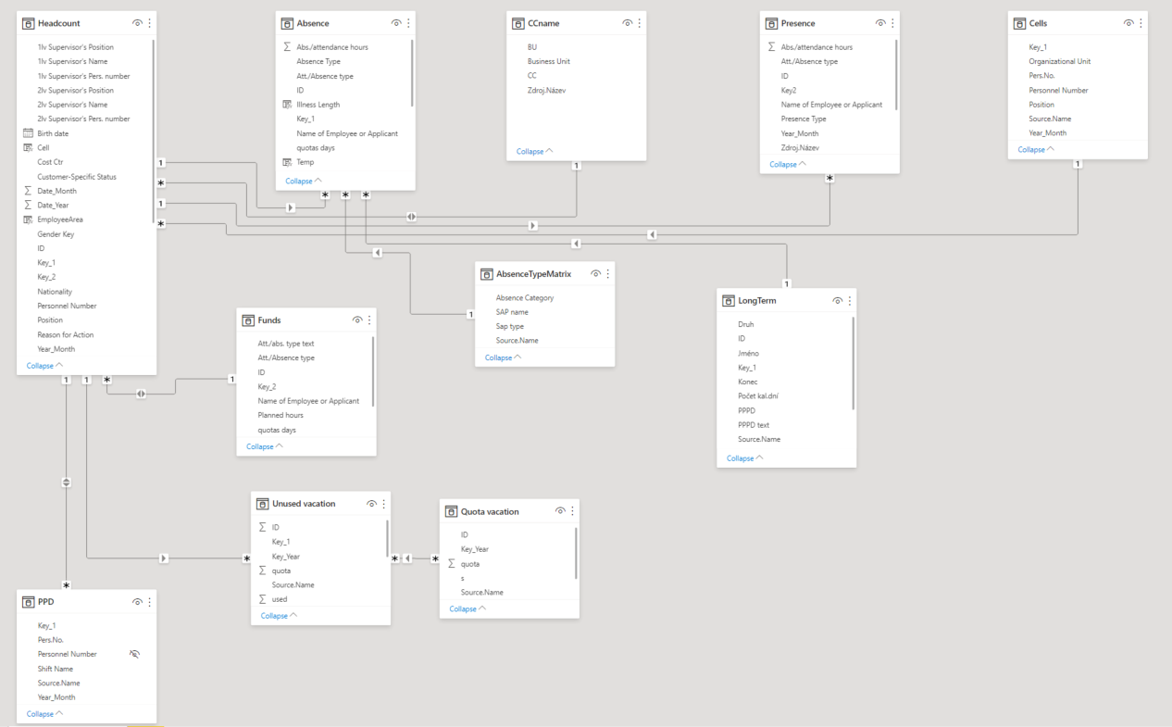Screen dimensions: 1172x727
Task: Collapse the Funds table card
Action: click(x=265, y=446)
